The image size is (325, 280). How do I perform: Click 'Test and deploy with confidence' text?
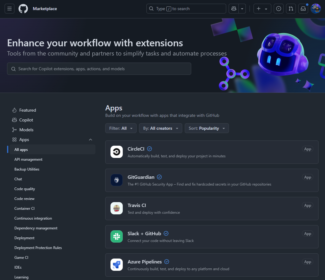[x=154, y=213]
